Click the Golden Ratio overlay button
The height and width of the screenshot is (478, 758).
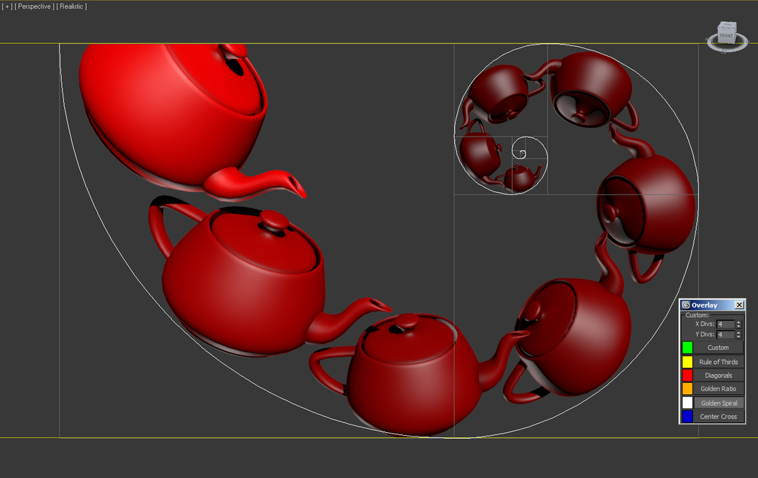[x=720, y=388]
